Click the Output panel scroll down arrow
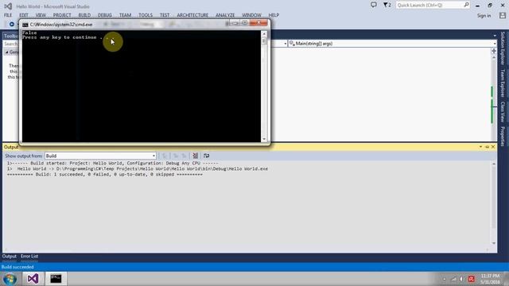 coord(494,243)
